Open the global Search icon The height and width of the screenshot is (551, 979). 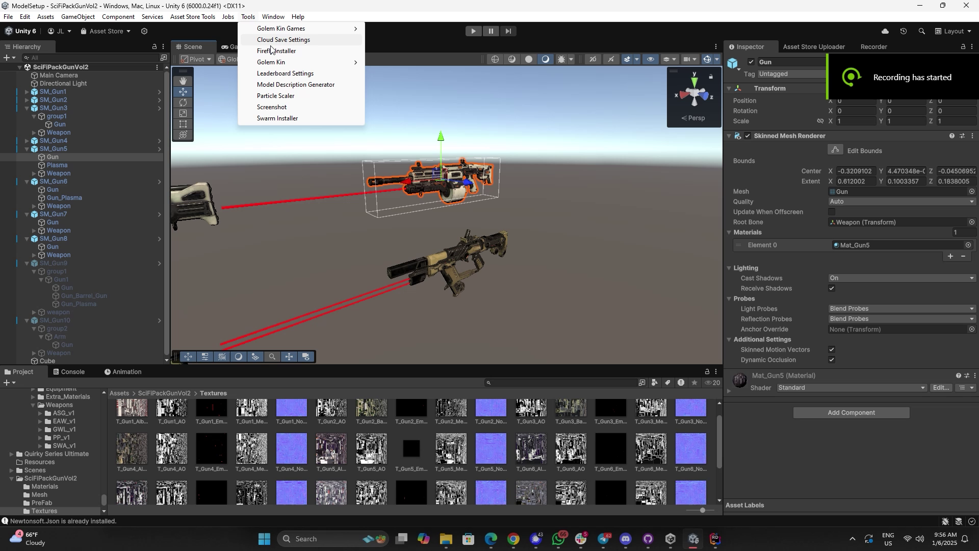tap(922, 31)
